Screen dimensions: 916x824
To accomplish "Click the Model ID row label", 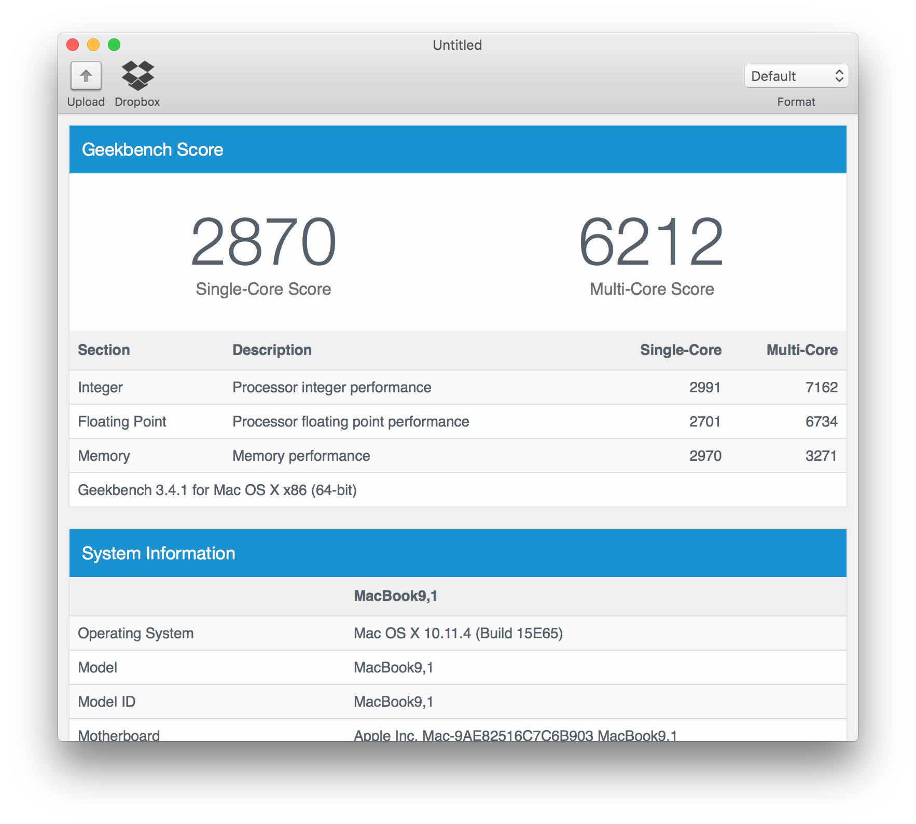I will 107,702.
